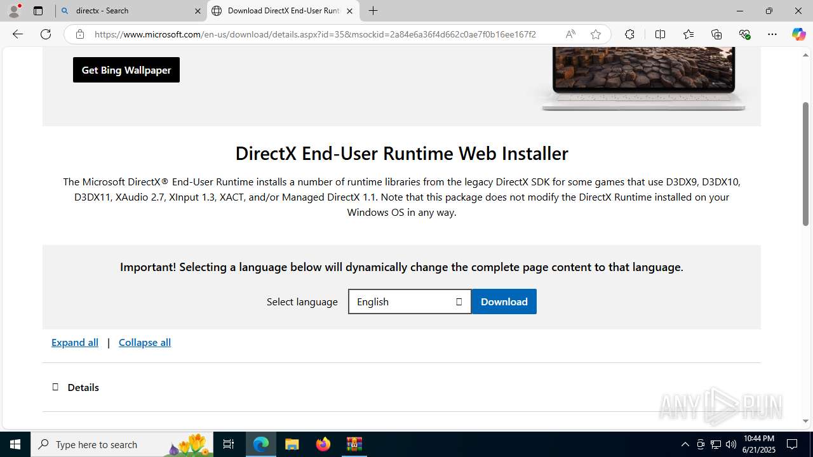Click the Get Bing Wallpaper button
Screen dimensions: 813x457
click(x=126, y=70)
